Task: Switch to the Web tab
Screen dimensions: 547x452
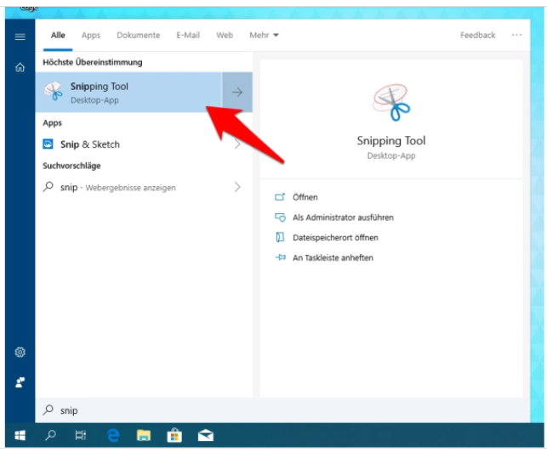Action: (225, 35)
